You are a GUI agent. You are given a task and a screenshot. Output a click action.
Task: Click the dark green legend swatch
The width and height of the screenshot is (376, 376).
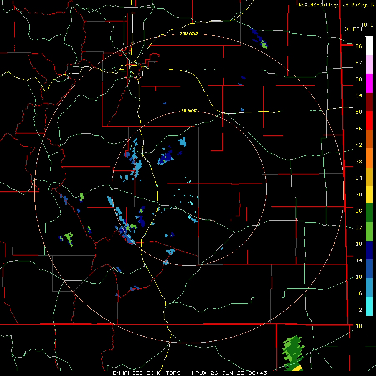[369, 213]
